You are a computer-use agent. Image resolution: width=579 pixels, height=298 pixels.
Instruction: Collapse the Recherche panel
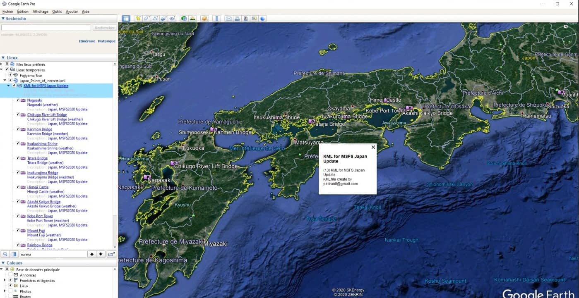click(3, 19)
